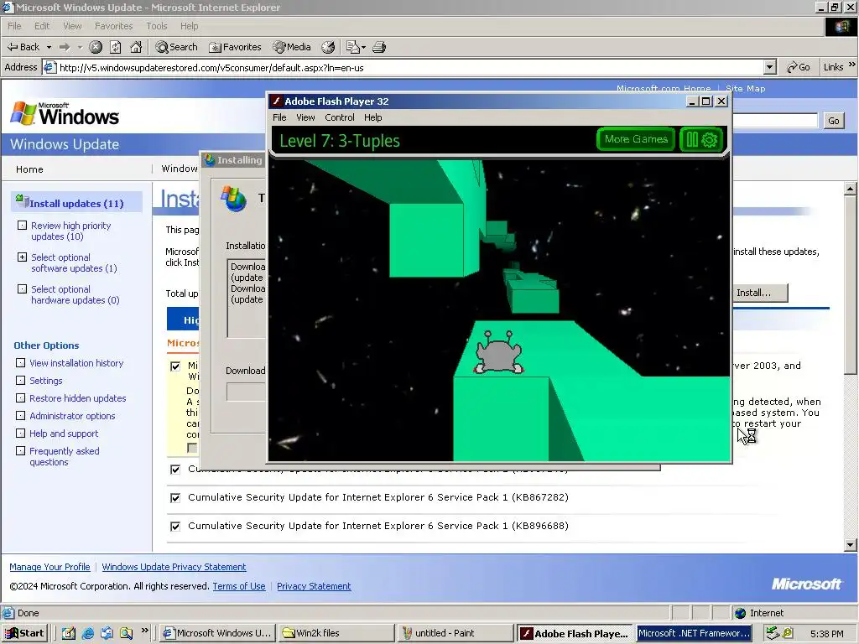The width and height of the screenshot is (859, 644).
Task: Stop page loading with the Stop icon
Action: 96,47
